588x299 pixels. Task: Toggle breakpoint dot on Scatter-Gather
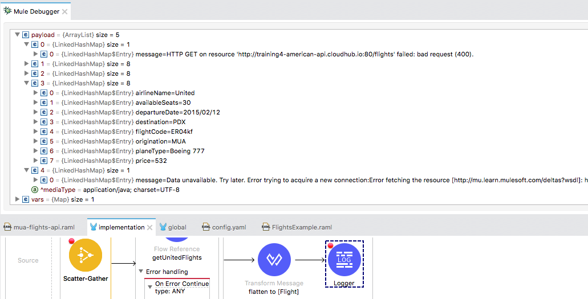point(72,241)
